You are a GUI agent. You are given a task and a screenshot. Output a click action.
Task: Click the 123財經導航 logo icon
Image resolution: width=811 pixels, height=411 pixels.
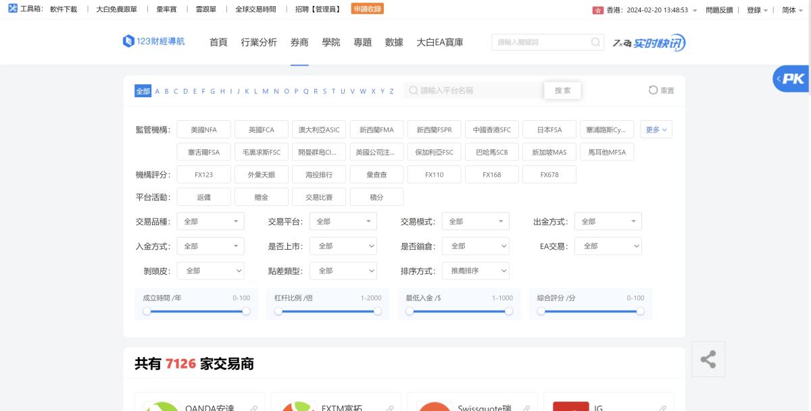coord(128,42)
